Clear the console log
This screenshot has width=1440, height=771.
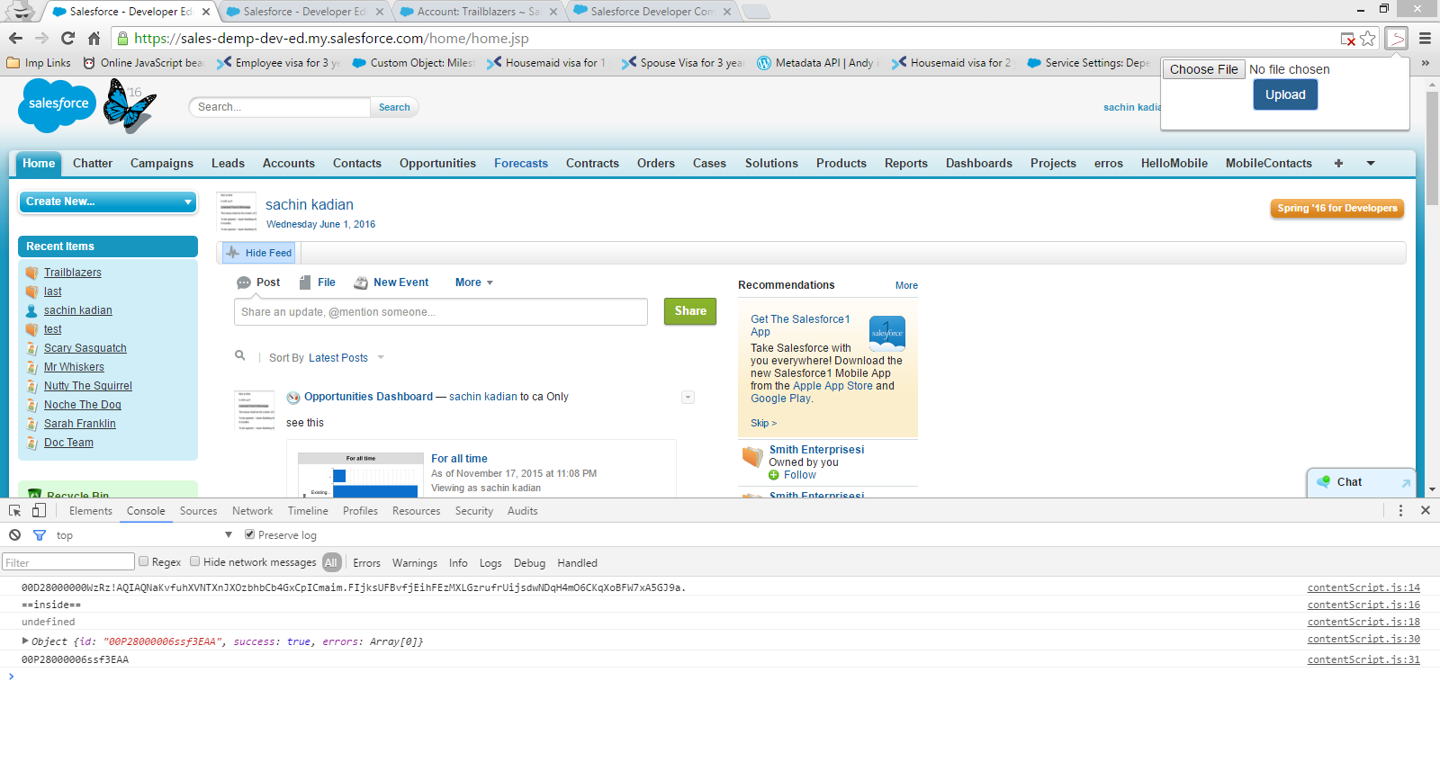click(x=15, y=534)
